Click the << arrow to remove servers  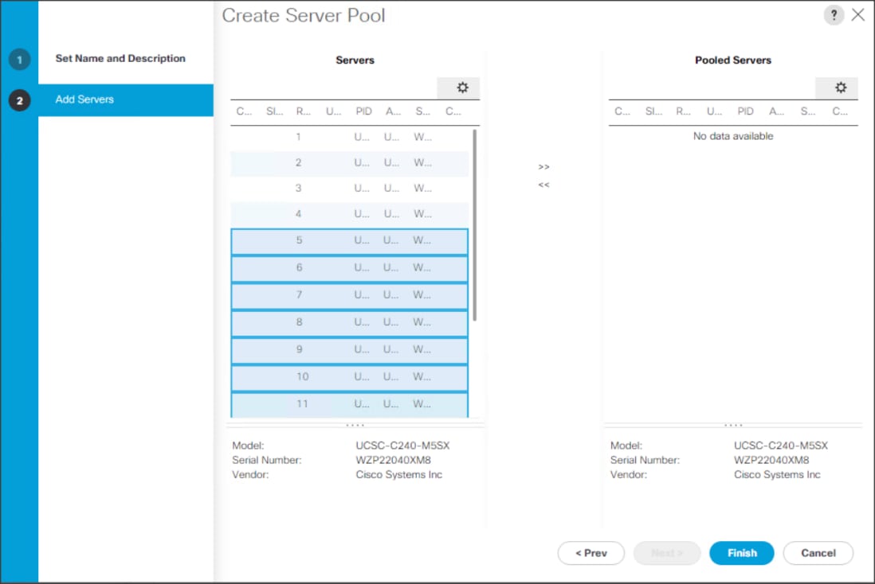544,185
